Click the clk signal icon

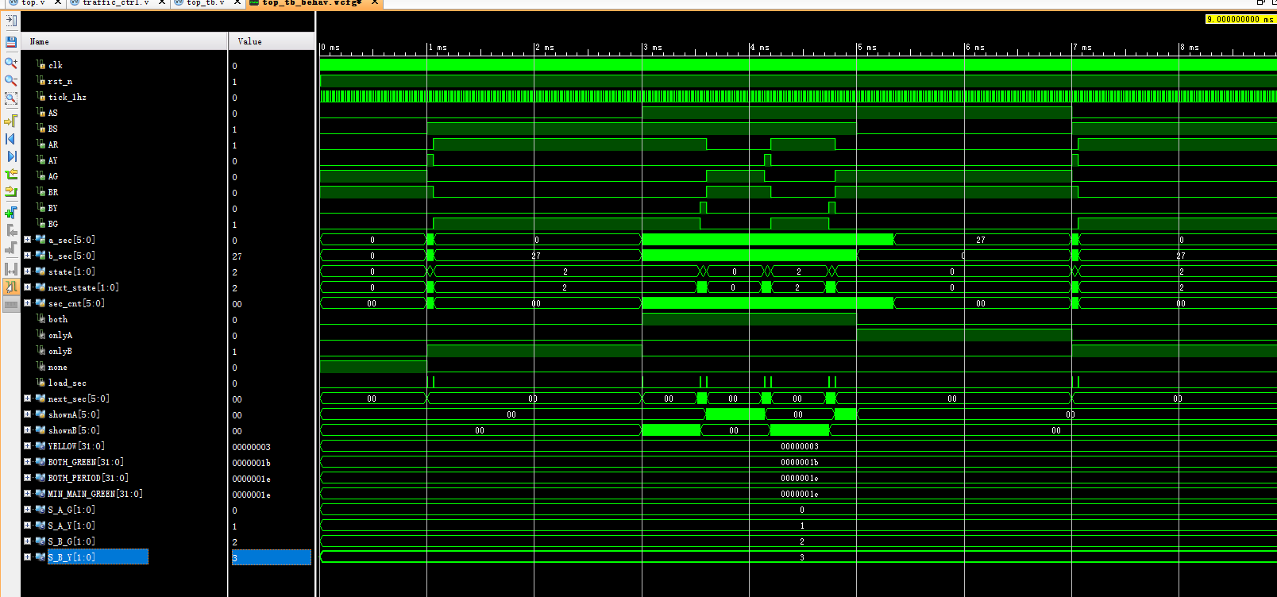click(x=41, y=65)
